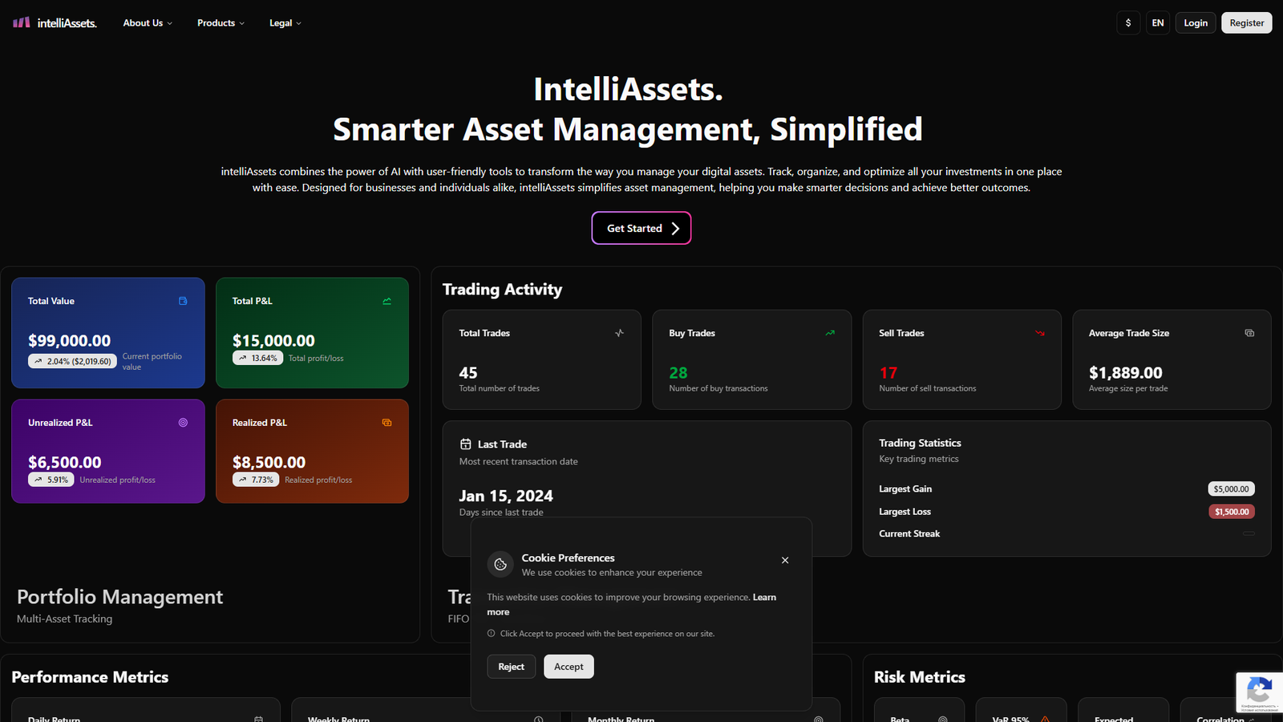Screen dimensions: 1283x722
Task: Click the Login button
Action: click(x=1196, y=22)
